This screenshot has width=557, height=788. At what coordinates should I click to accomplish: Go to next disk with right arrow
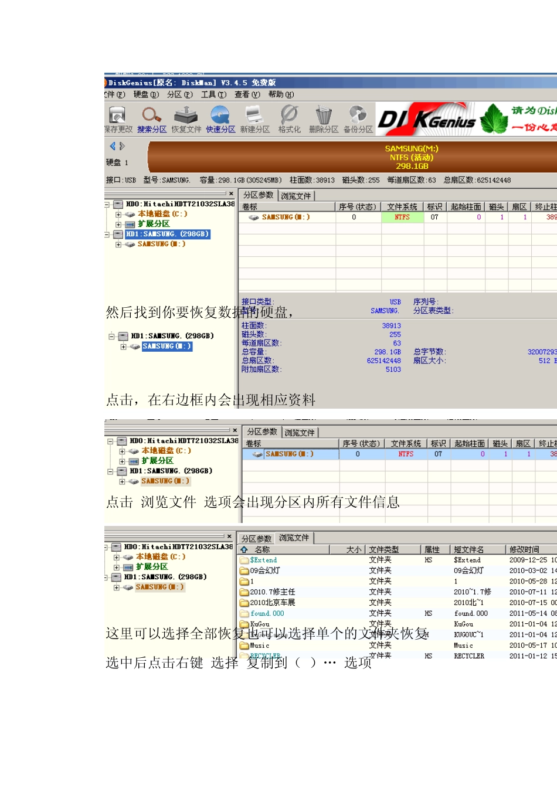tap(122, 146)
